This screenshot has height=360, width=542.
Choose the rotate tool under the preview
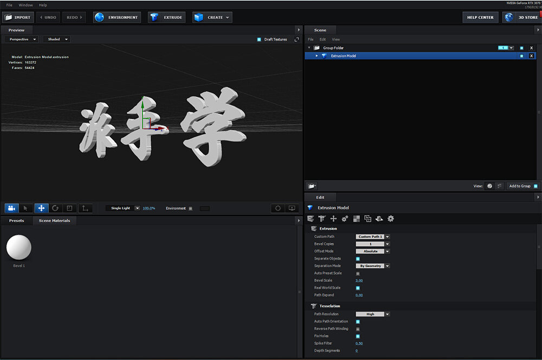pos(55,208)
